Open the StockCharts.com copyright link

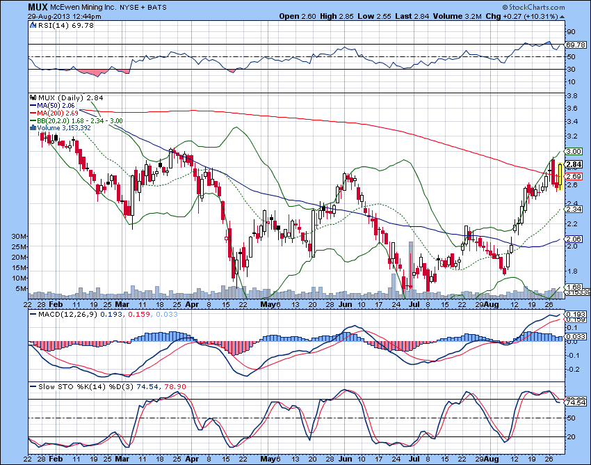533,7
